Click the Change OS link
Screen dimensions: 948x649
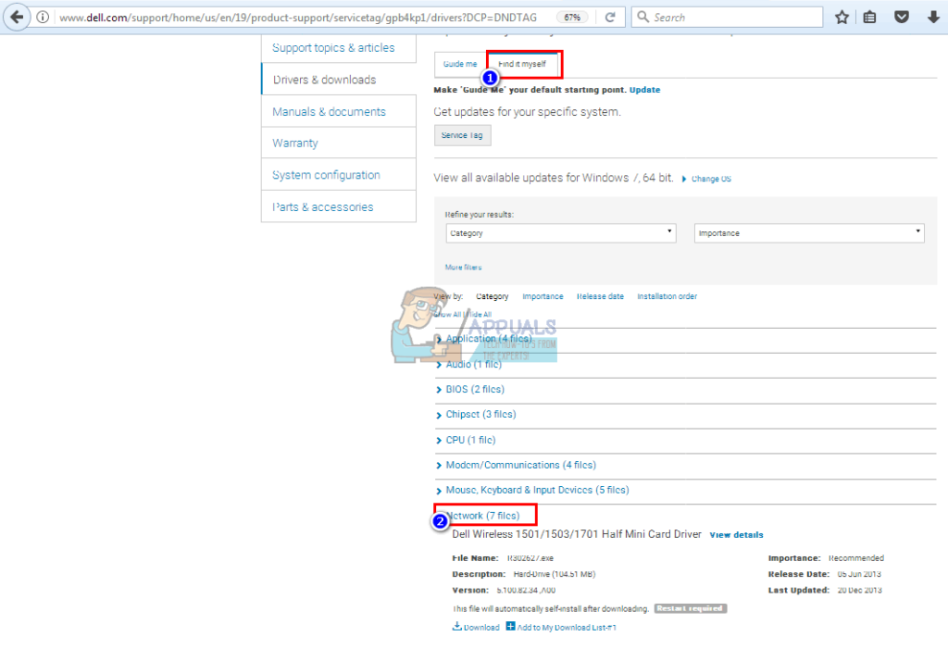pos(711,179)
